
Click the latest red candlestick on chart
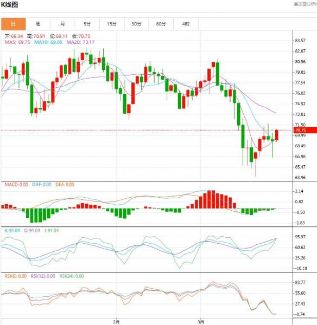click(x=277, y=135)
